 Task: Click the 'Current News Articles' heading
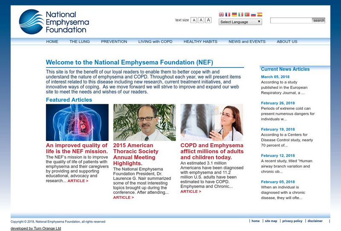pos(285,69)
